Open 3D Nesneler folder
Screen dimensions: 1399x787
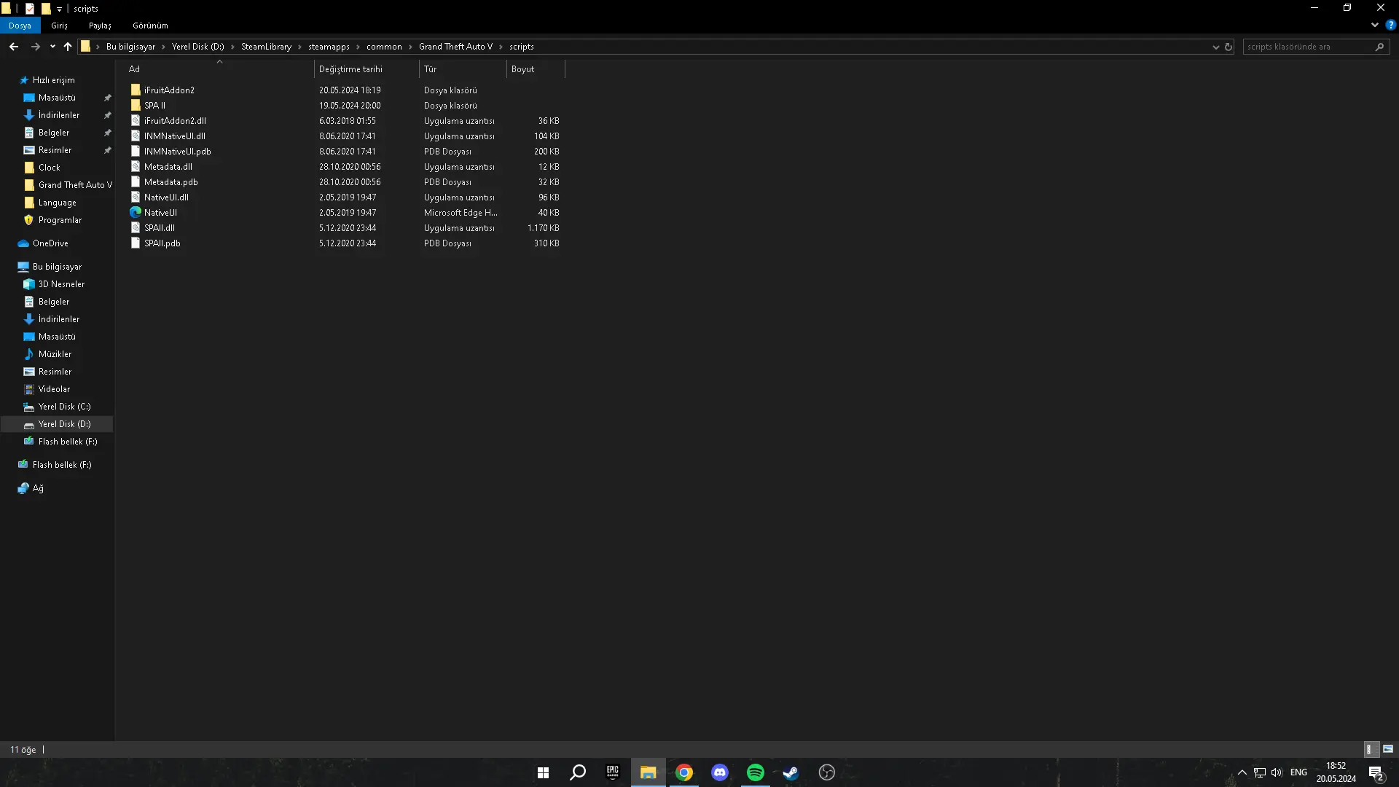click(x=61, y=284)
